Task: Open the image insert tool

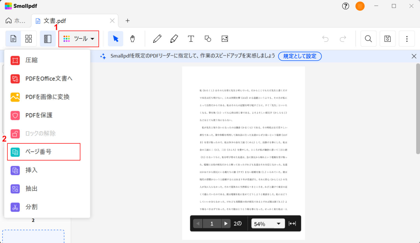Action: pyautogui.click(x=225, y=38)
